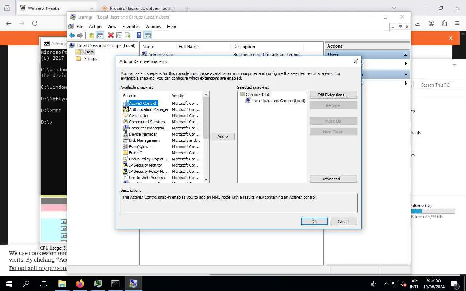The width and height of the screenshot is (466, 291).
Task: Open the Windows Start menu
Action: tap(8, 284)
